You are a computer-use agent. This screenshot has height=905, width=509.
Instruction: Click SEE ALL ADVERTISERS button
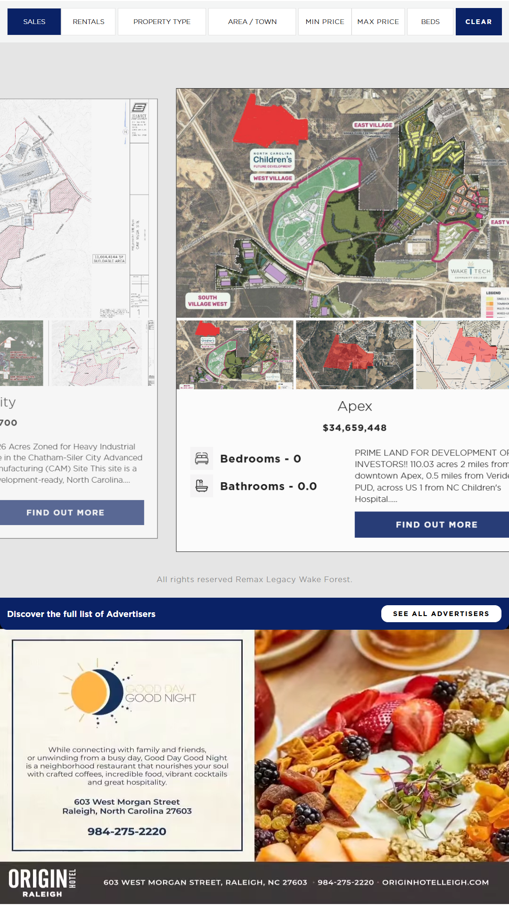[441, 614]
